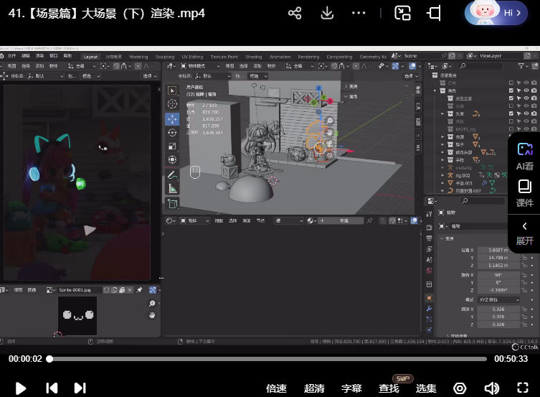Toggle the 角色 collection checkbox in outliner

511,91
